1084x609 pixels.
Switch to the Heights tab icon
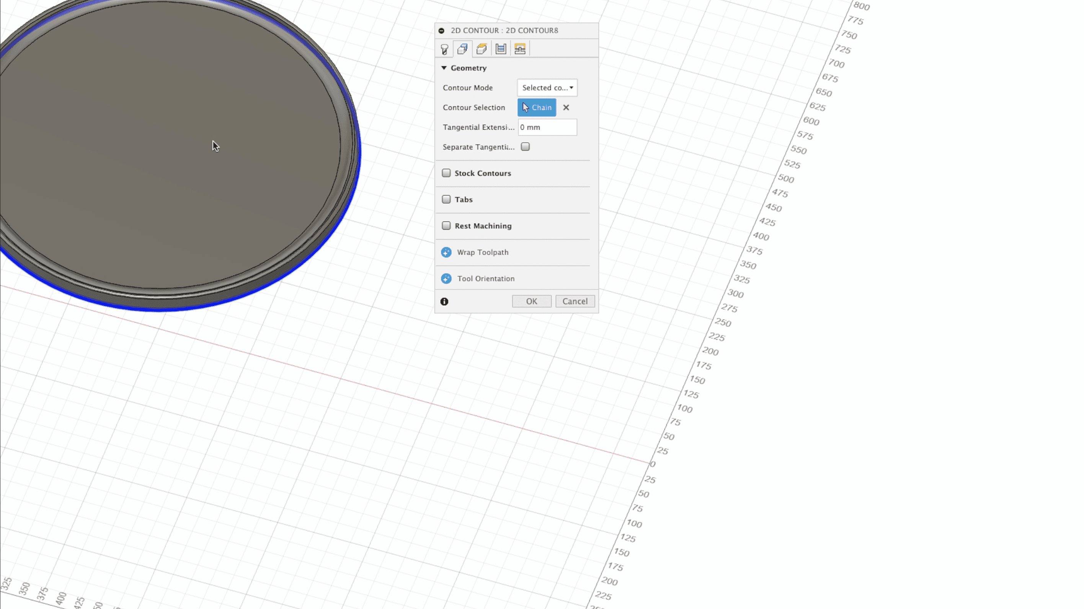pos(482,49)
